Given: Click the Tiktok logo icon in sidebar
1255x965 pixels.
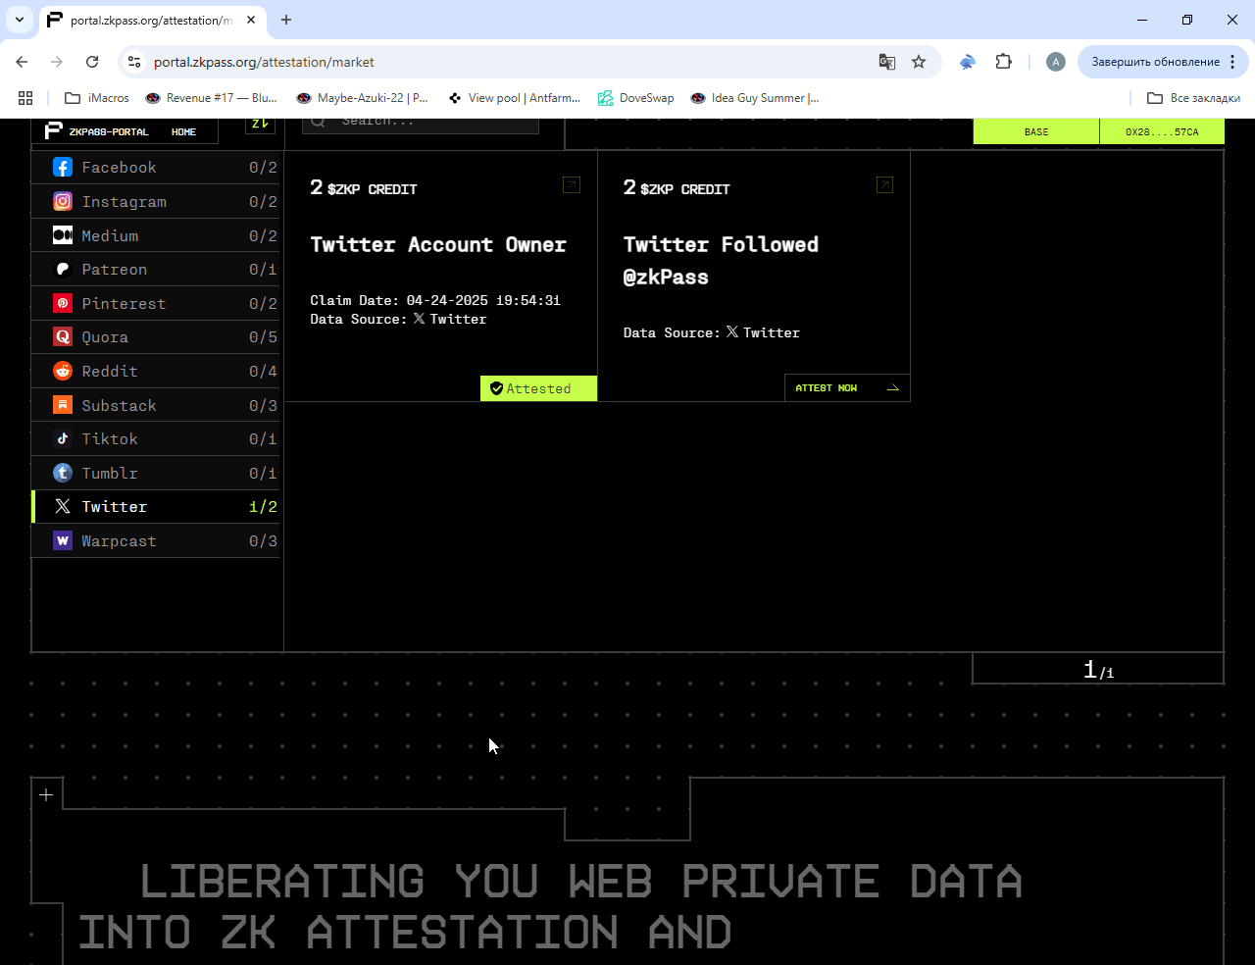Looking at the screenshot, I should pyautogui.click(x=63, y=438).
